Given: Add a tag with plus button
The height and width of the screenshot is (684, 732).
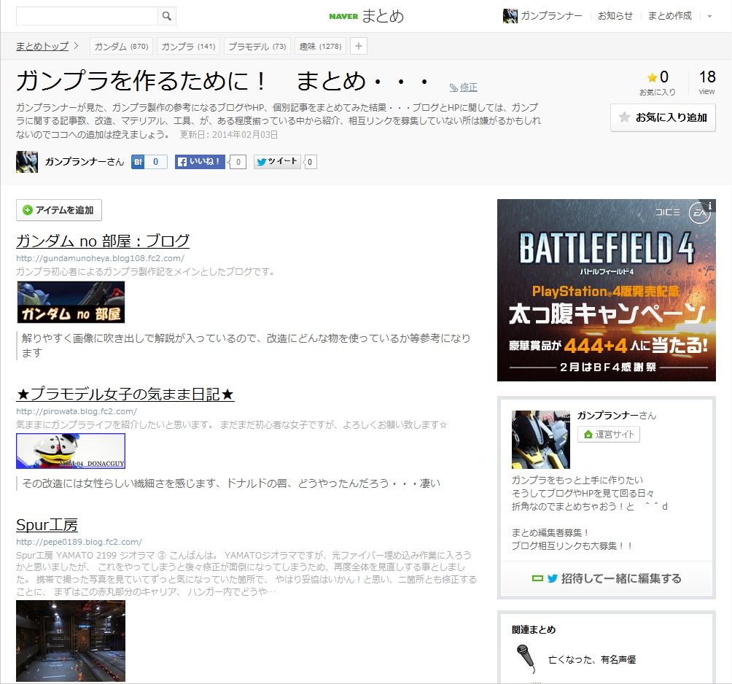Looking at the screenshot, I should [359, 46].
